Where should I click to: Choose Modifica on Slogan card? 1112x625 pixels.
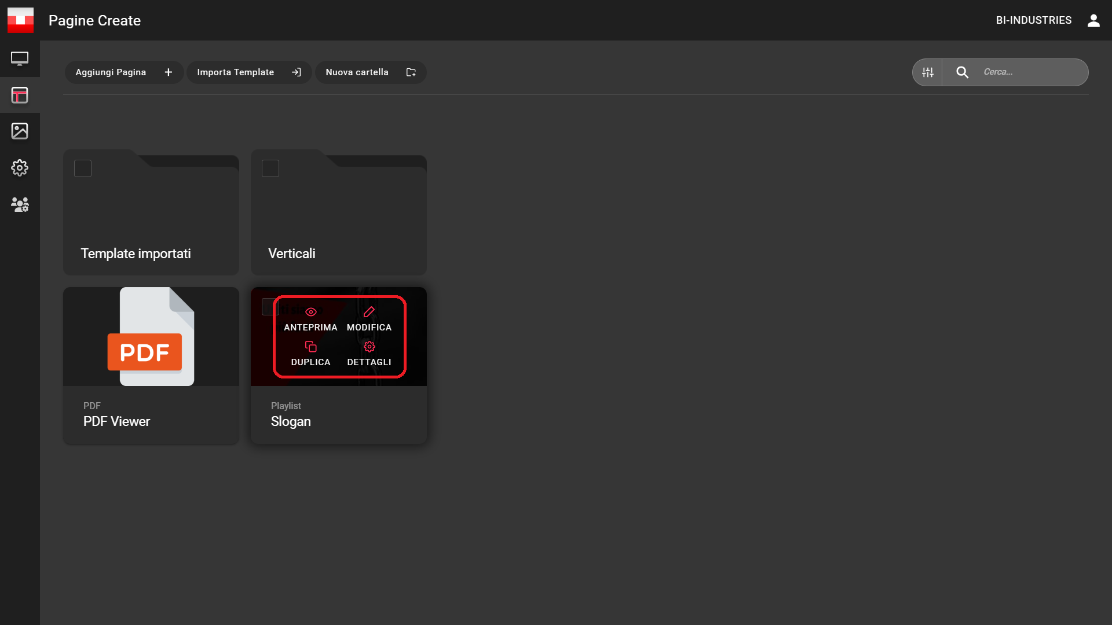(369, 319)
